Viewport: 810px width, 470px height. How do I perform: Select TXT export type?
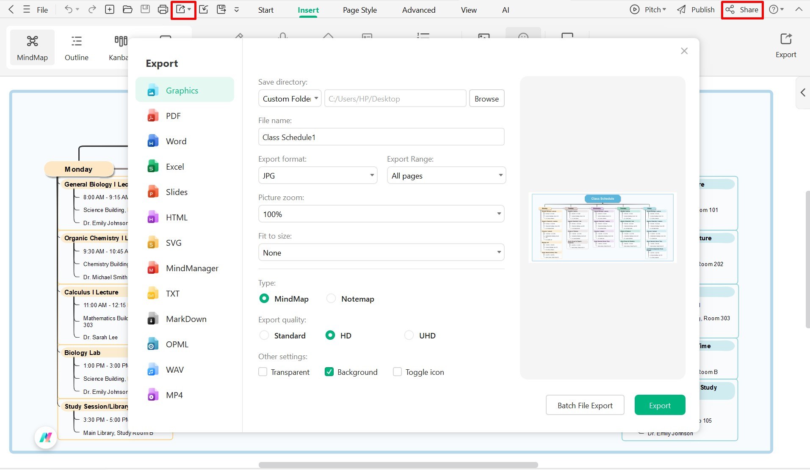click(185, 294)
